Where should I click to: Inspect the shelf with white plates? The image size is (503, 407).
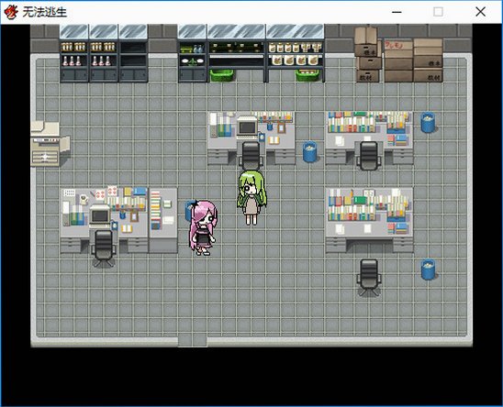point(193,53)
